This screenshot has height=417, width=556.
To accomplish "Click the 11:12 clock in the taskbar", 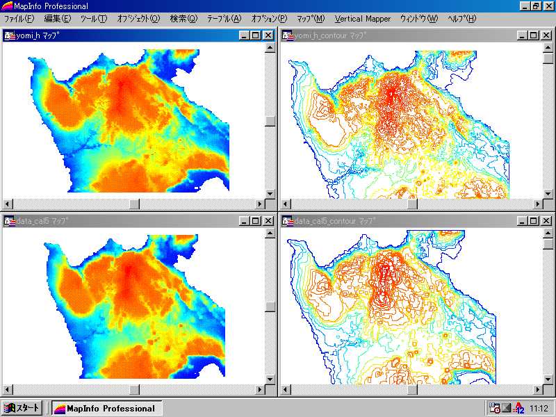I will pos(539,408).
